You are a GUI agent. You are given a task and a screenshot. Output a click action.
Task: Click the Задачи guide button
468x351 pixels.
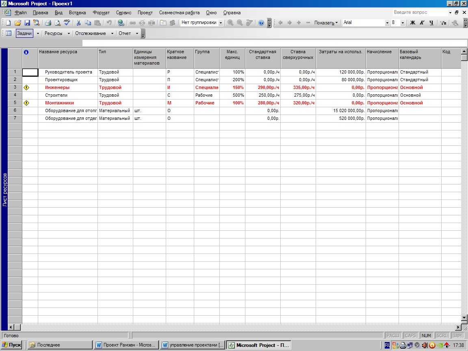pos(24,33)
